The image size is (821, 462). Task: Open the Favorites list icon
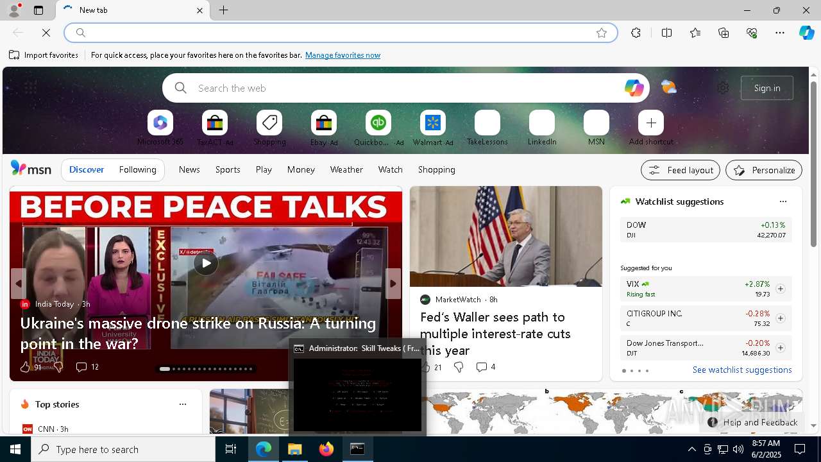pos(695,33)
